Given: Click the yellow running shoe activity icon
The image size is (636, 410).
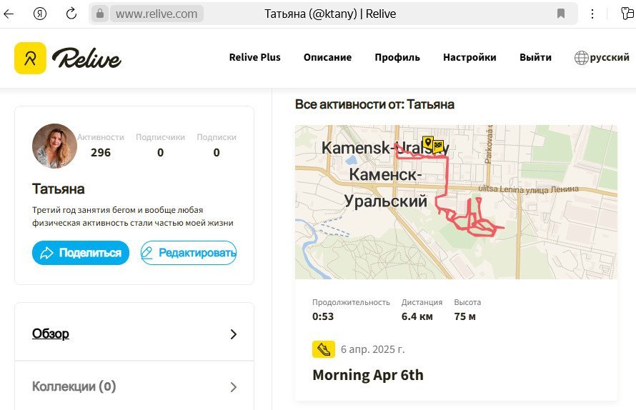Looking at the screenshot, I should tap(323, 349).
